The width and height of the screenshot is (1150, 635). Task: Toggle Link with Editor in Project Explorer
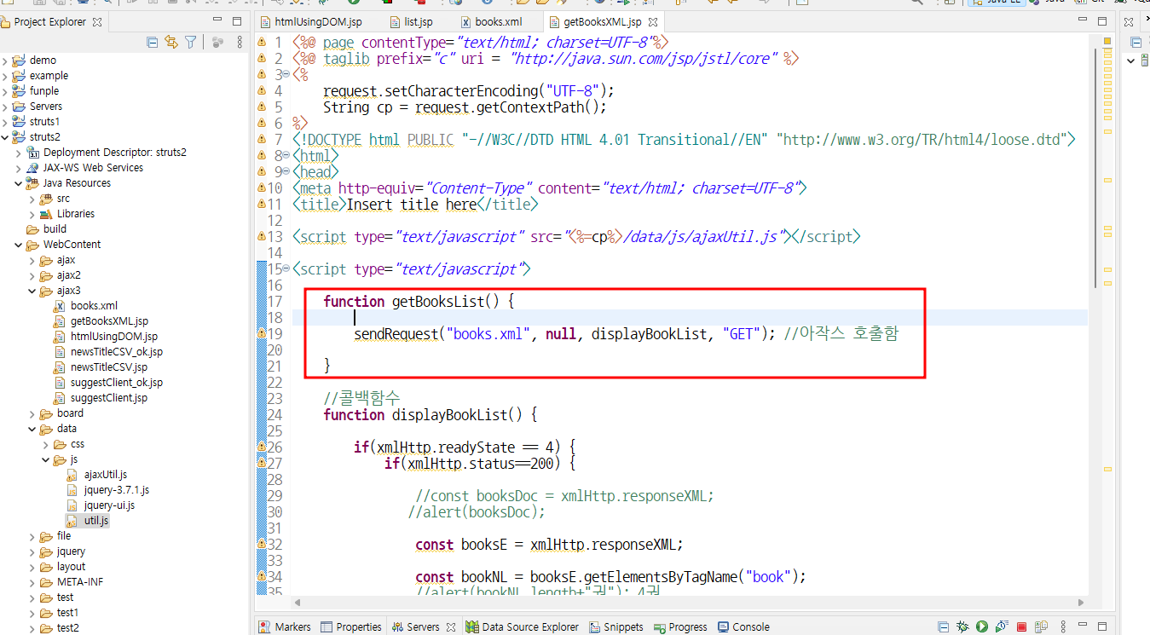(x=171, y=41)
